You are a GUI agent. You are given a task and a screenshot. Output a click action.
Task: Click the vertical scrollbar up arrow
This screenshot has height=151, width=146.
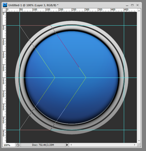pos(139,11)
